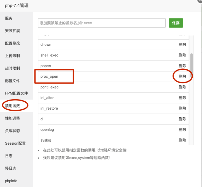Delete the ini_alter function entry
The height and width of the screenshot is (187, 202).
[x=182, y=98]
